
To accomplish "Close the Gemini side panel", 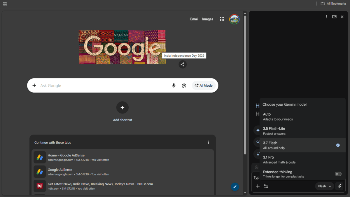I will point(342,17).
